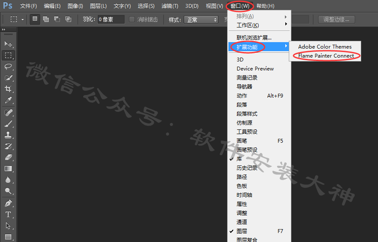Toggle the checked 库 panel entry
Viewport: 378px width, 242px height.
[x=259, y=159]
